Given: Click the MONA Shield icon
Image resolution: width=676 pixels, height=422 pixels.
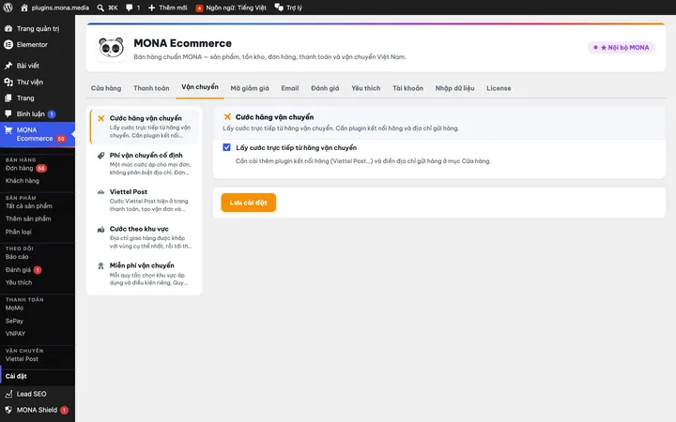Looking at the screenshot, I should point(8,410).
